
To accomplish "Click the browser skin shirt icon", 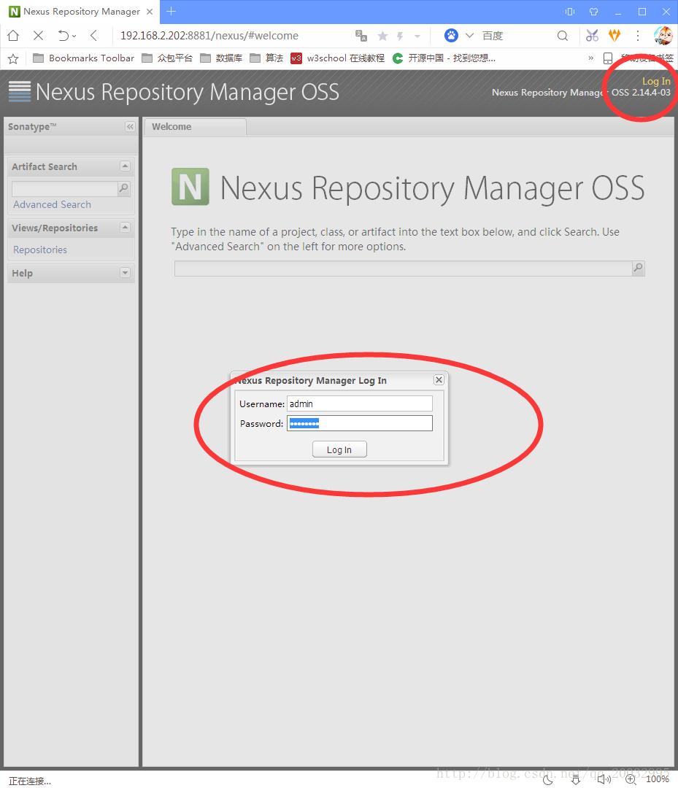I will (593, 12).
